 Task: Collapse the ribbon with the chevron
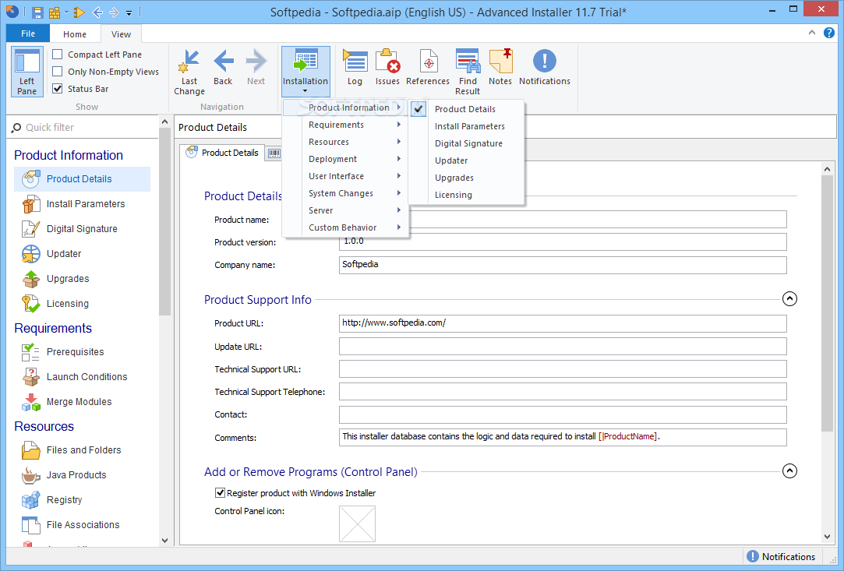(x=812, y=33)
